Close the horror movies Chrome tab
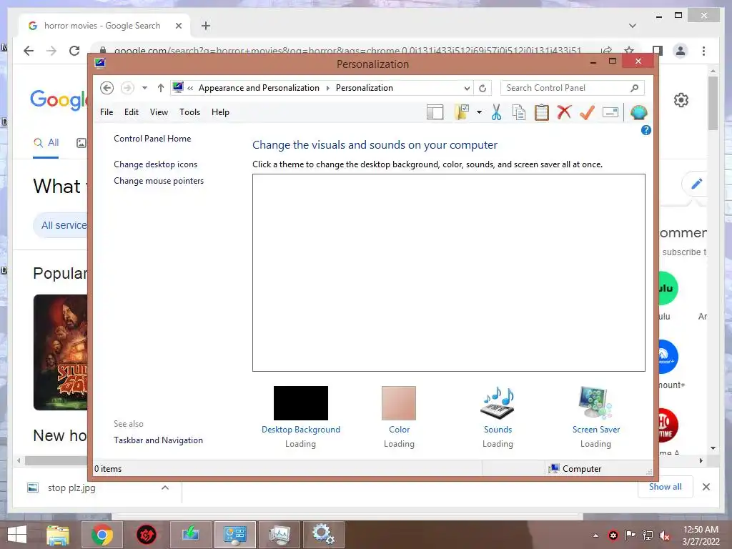 (178, 26)
